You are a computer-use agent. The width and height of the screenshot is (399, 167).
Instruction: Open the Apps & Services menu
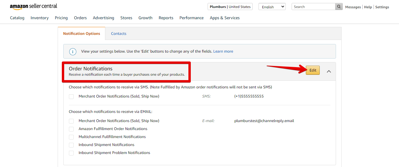(x=225, y=18)
